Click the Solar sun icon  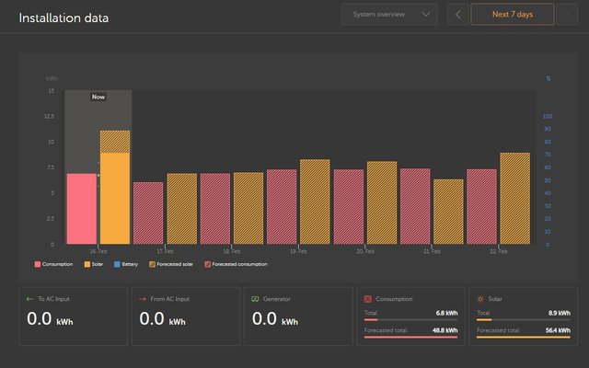pyautogui.click(x=480, y=299)
